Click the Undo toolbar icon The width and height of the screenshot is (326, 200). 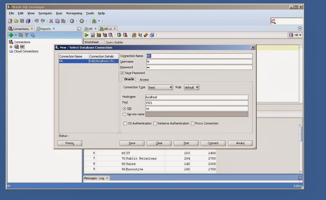[x=37, y=21]
